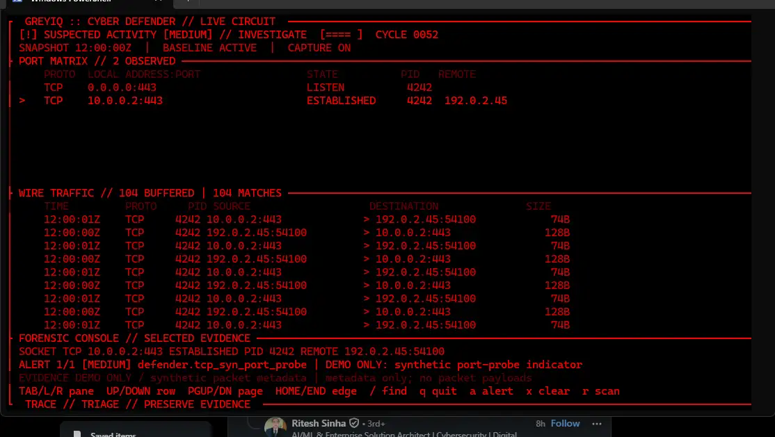This screenshot has height=437, width=775.
Task: Click the SOURCE column header
Action: click(x=232, y=206)
